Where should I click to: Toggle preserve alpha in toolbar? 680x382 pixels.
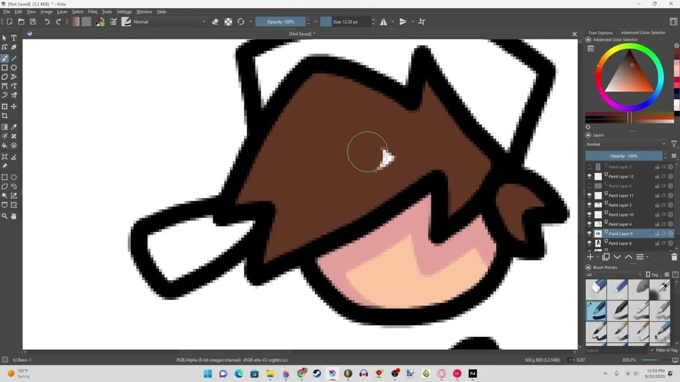[228, 22]
